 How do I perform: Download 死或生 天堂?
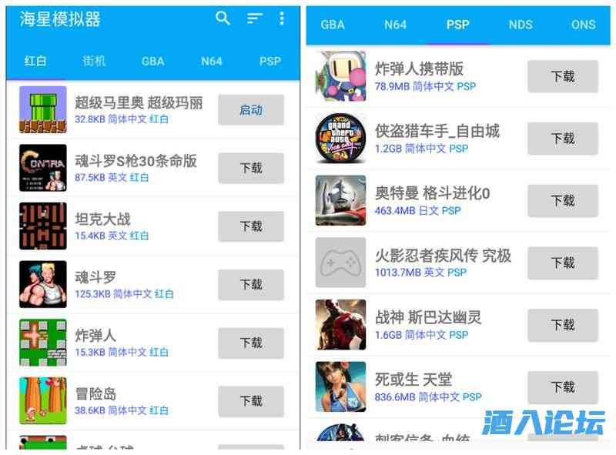click(x=563, y=387)
